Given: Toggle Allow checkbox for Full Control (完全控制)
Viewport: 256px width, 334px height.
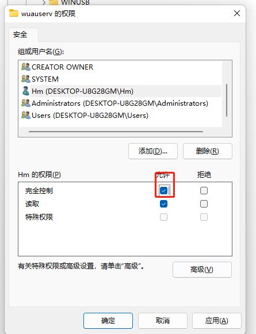Looking at the screenshot, I should [163, 190].
